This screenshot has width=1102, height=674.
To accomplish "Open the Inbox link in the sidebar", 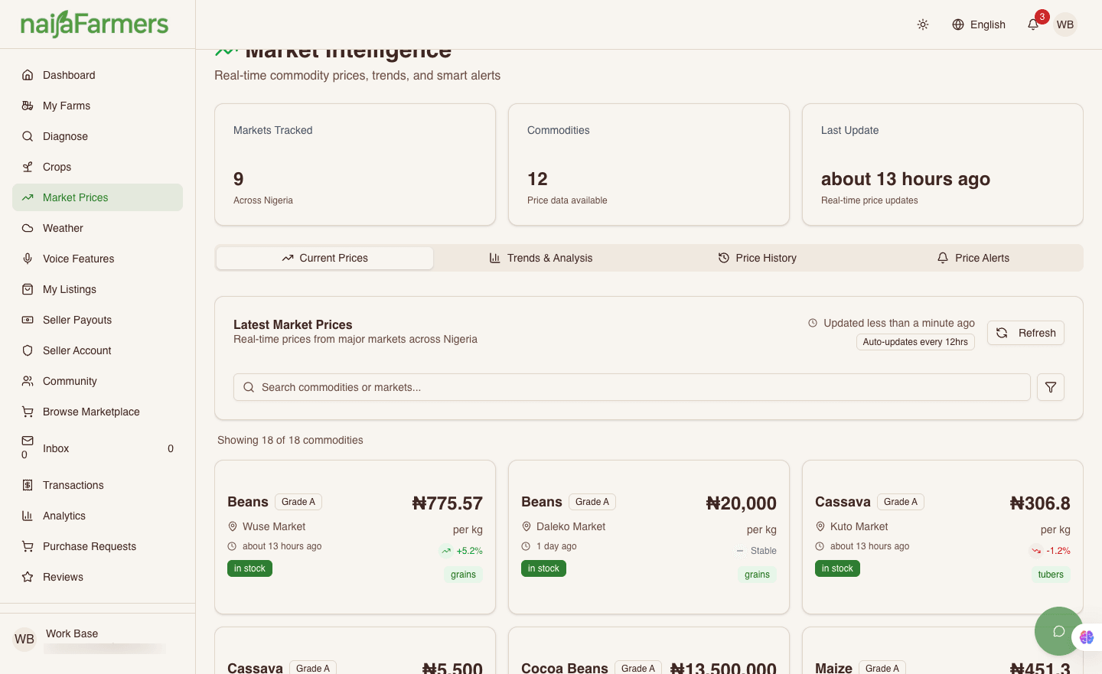I will click(x=56, y=448).
